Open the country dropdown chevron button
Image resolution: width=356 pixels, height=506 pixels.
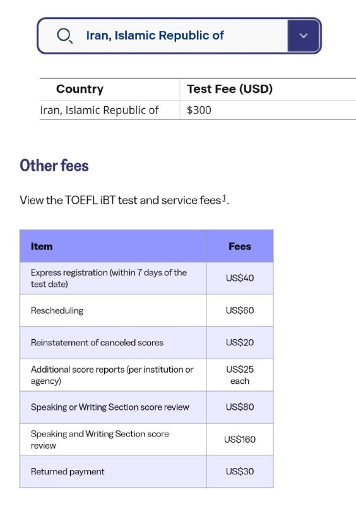click(x=304, y=35)
